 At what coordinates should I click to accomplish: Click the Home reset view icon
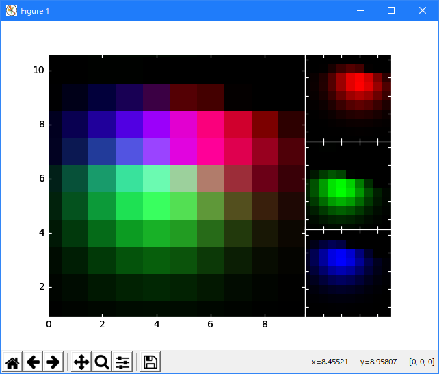point(12,362)
